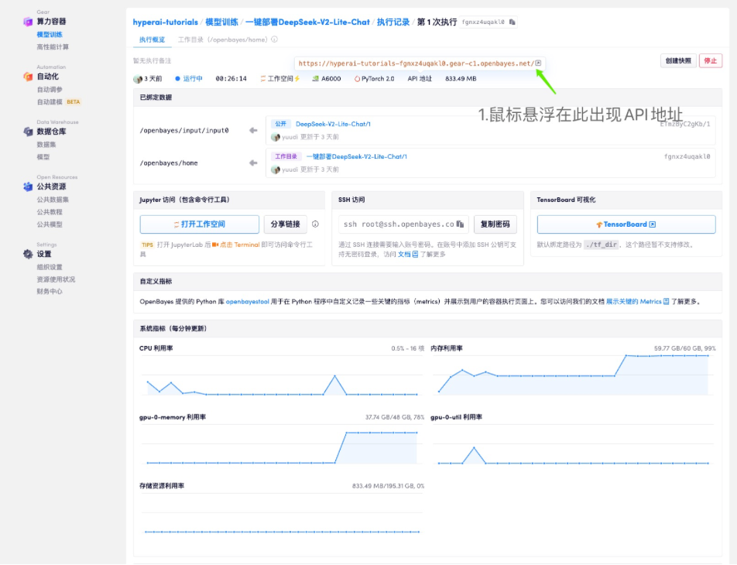Open 自动建模 BETA in the sidebar
The image size is (737, 565).
59,101
